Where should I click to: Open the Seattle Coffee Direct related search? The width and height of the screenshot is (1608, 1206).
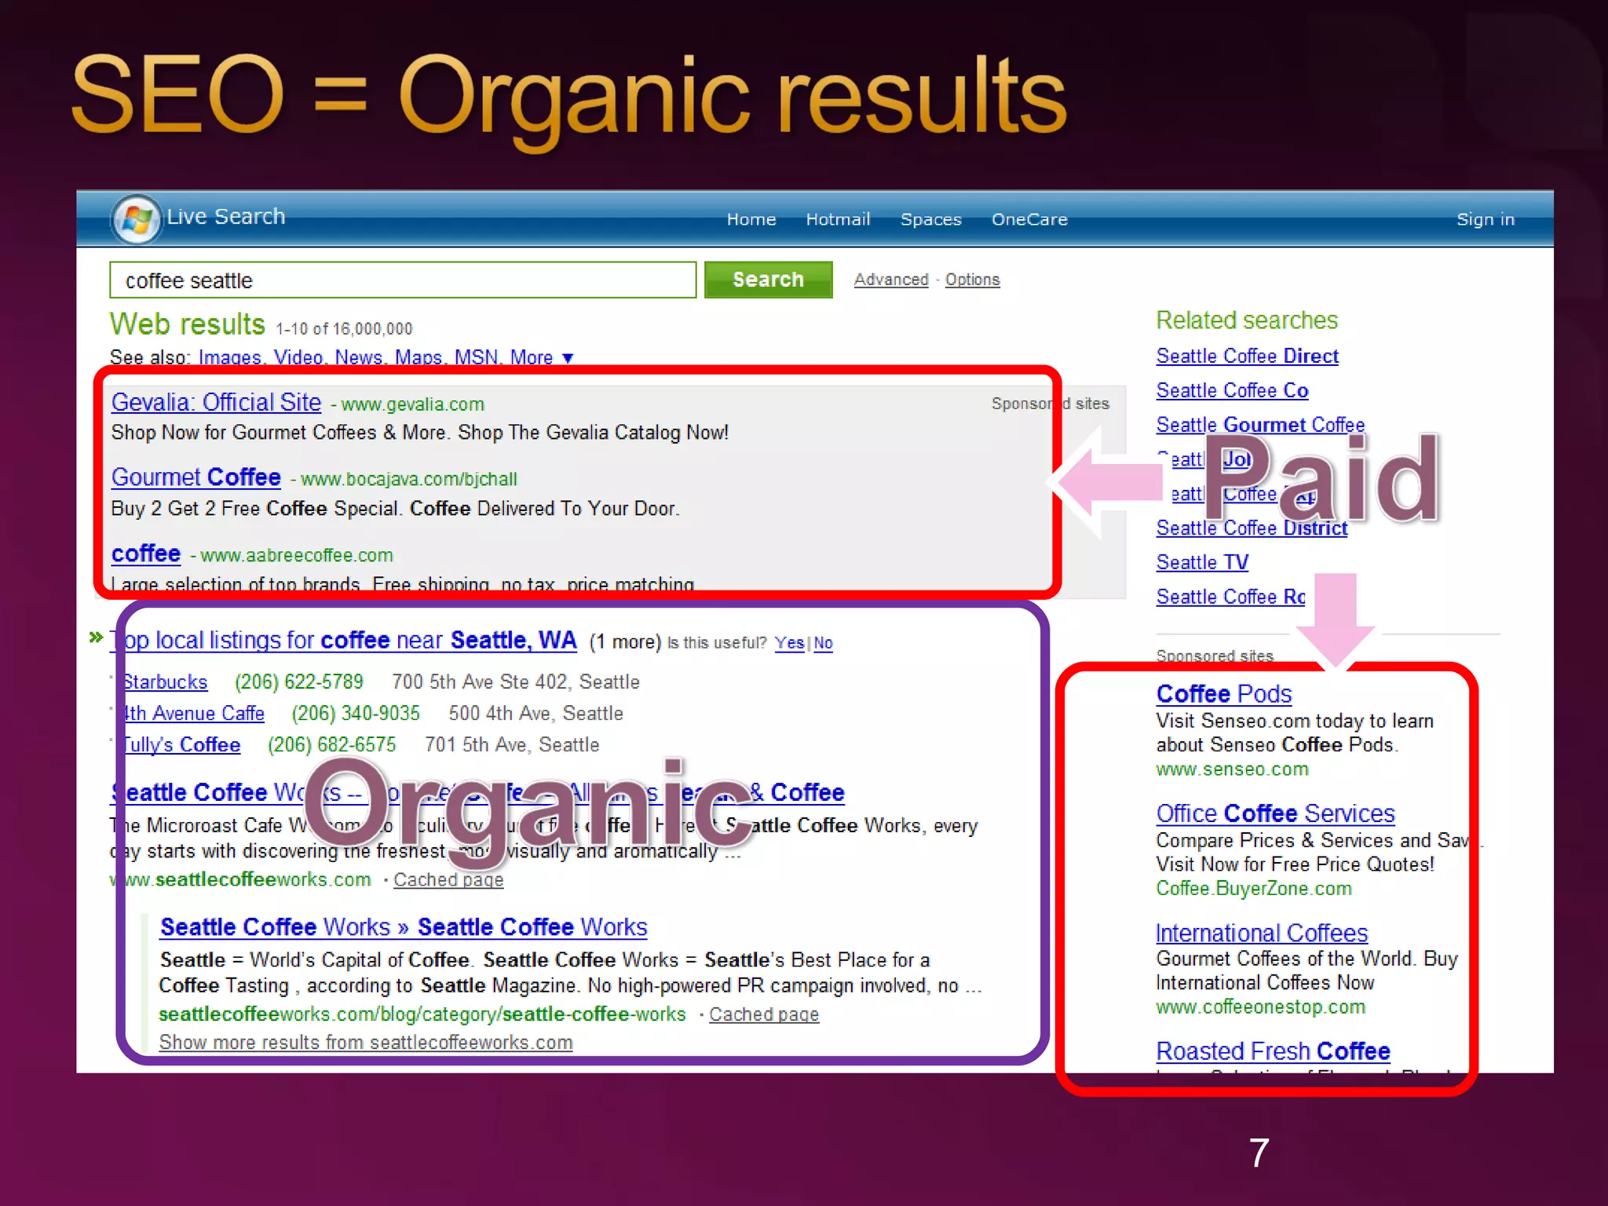pos(1246,356)
